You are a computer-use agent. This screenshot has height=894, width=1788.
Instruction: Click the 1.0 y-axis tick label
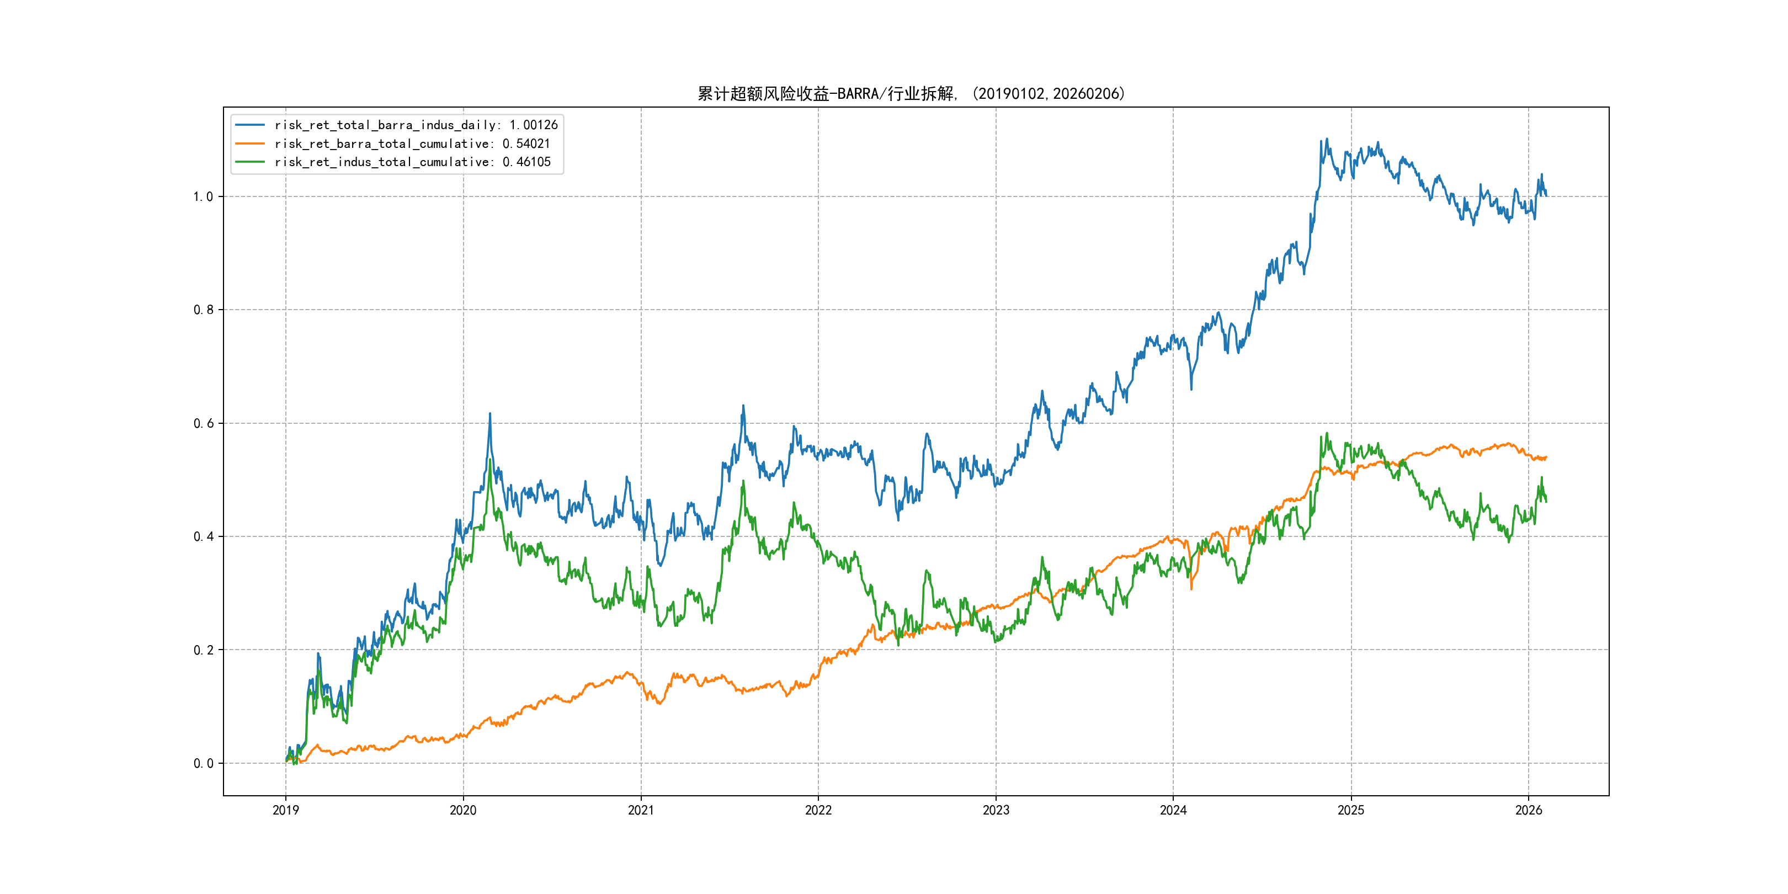tap(203, 196)
